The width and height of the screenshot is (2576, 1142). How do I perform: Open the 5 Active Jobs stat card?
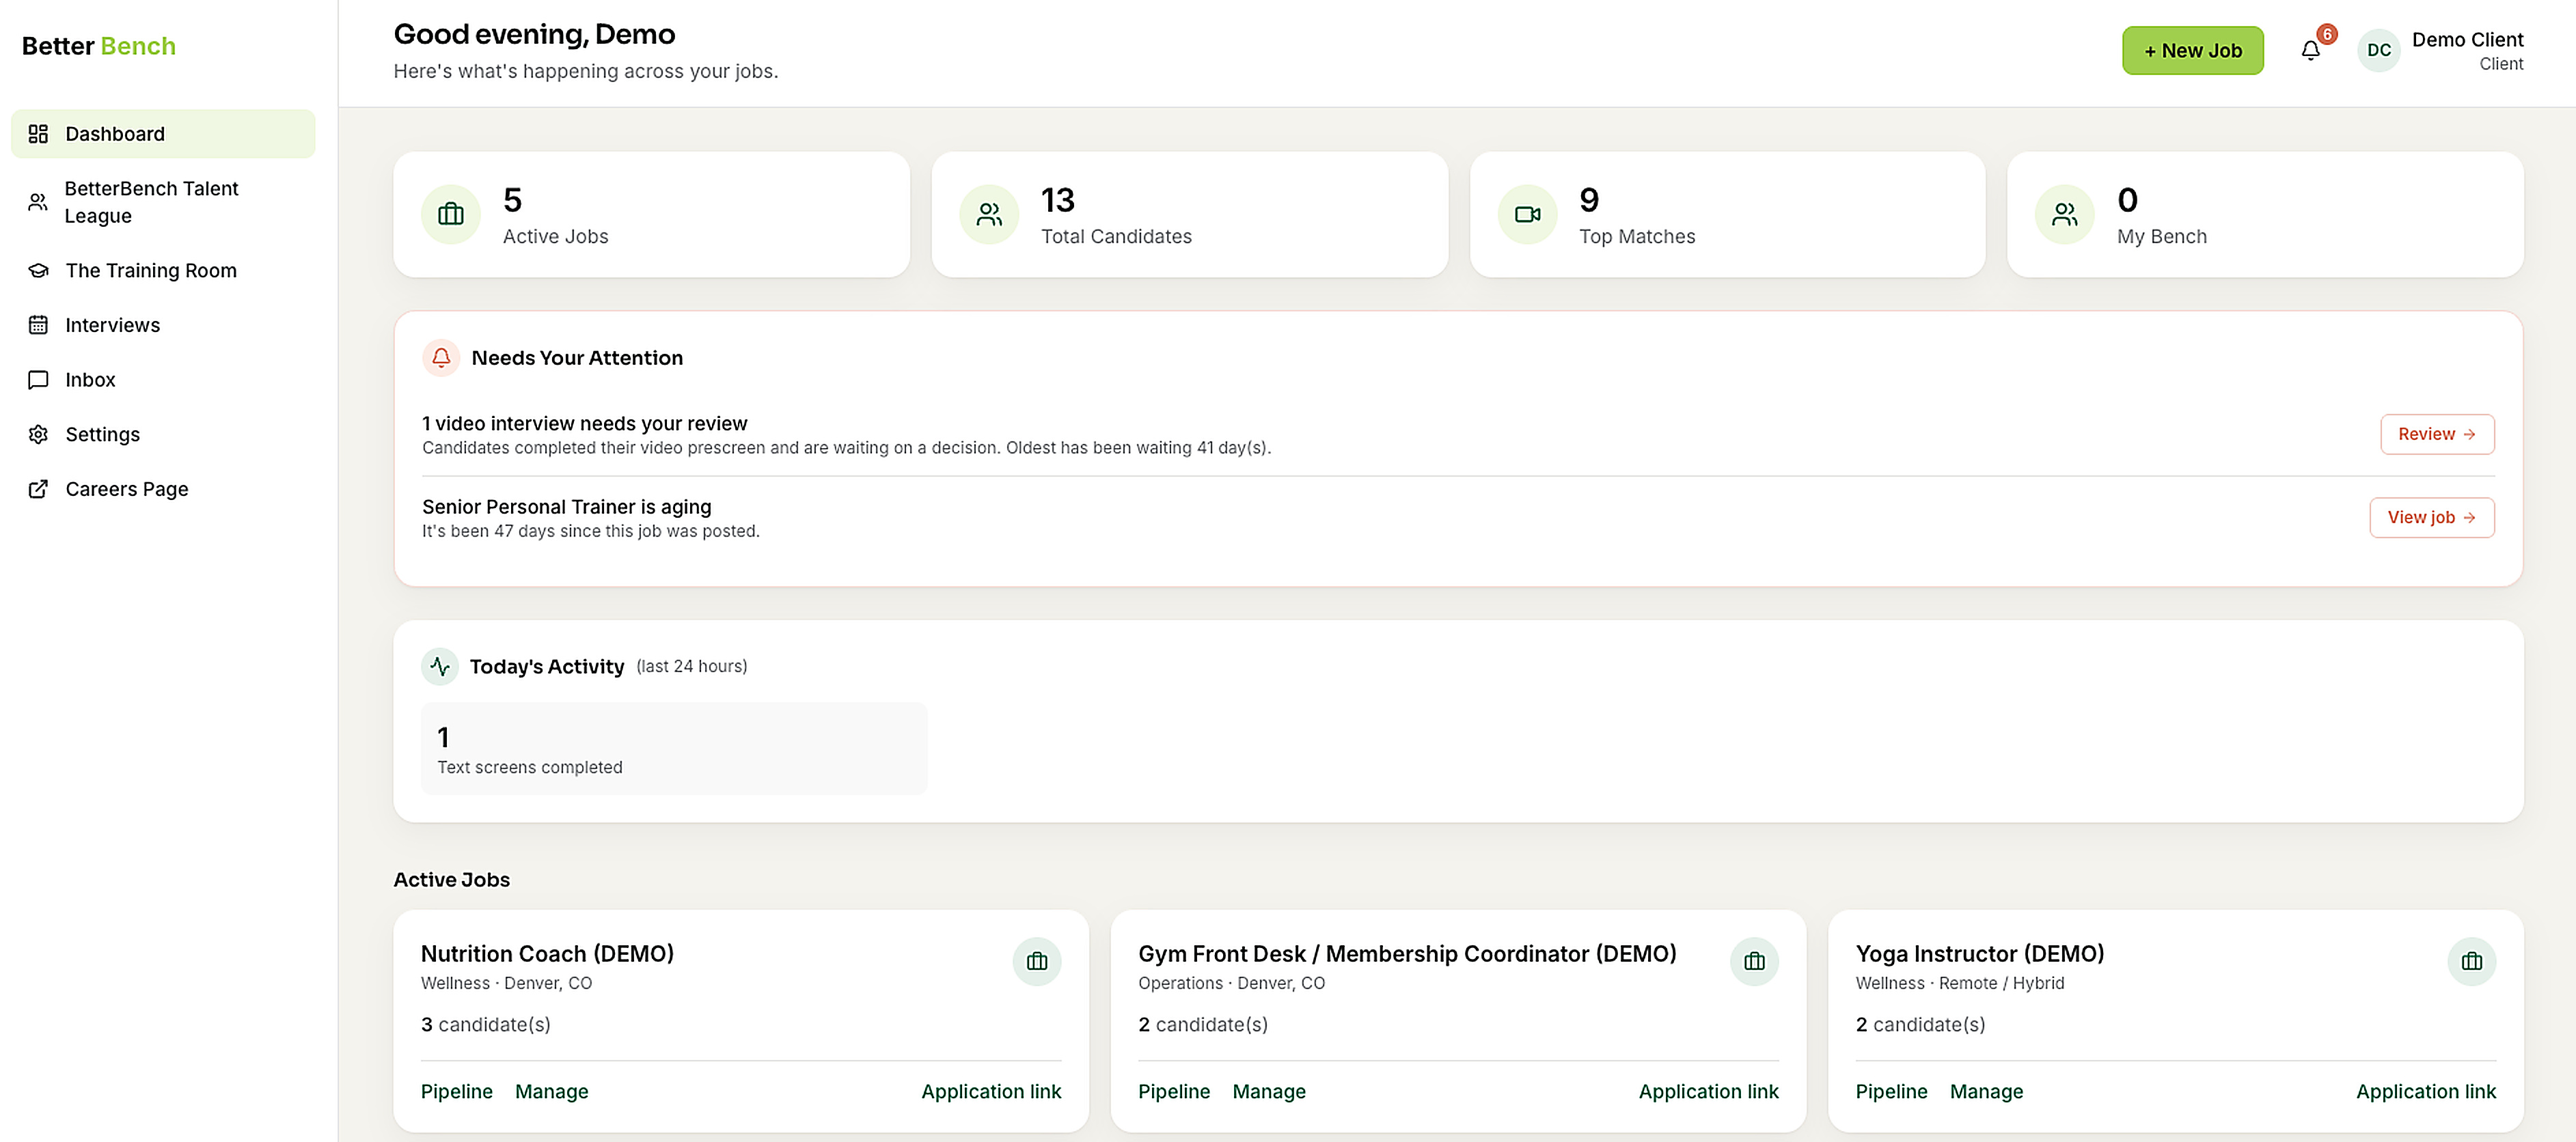pos(651,214)
